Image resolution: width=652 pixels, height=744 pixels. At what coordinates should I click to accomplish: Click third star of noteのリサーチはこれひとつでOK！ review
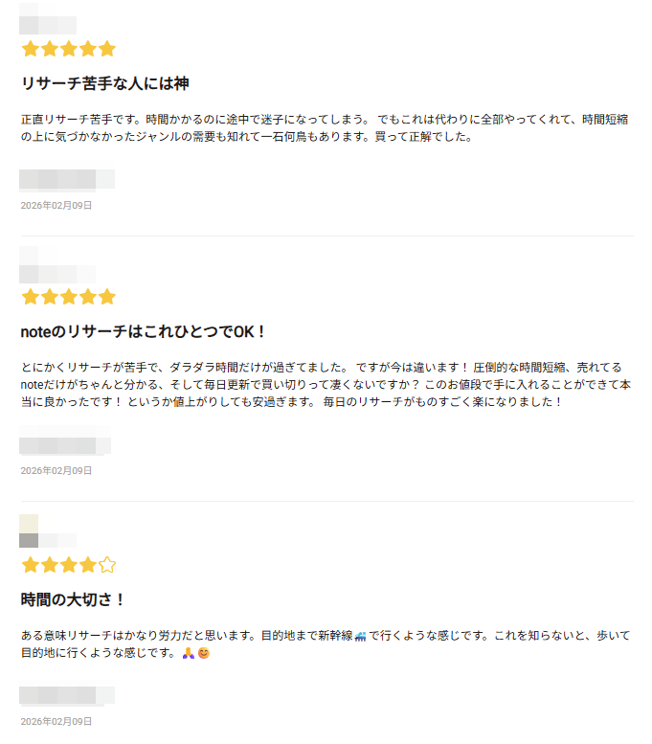(x=68, y=297)
